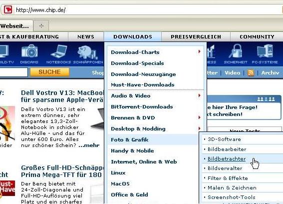Select BitTorrent-Downloads menu entry
This screenshot has width=283, height=204.
click(142, 107)
